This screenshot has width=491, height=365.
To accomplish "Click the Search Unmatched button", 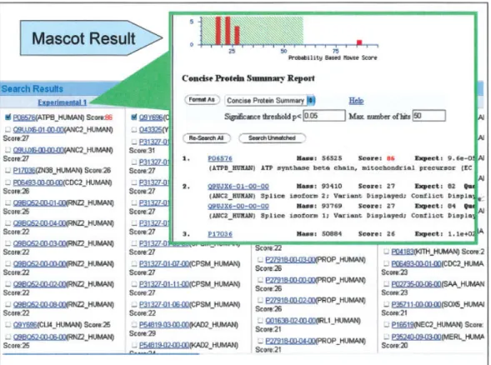I will pyautogui.click(x=272, y=138).
